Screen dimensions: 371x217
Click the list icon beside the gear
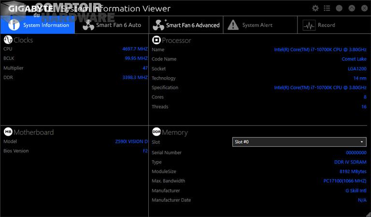(x=327, y=8)
